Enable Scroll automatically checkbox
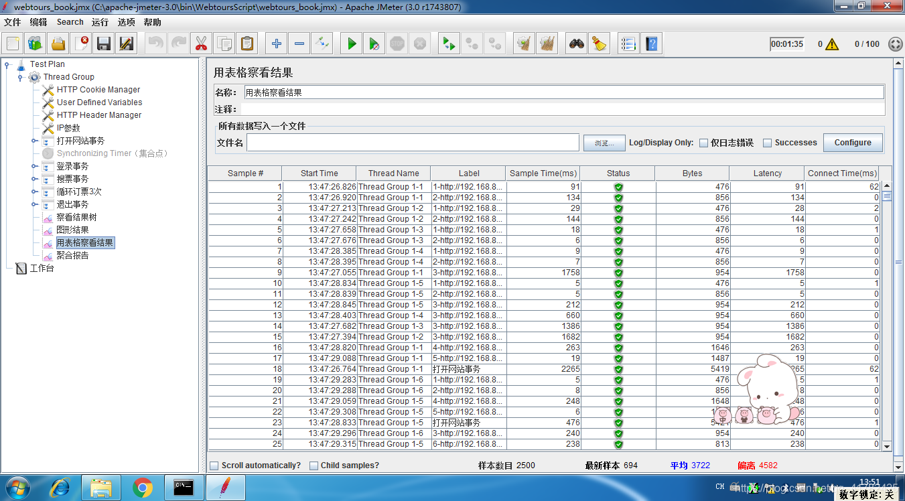Screen dimensions: 905x501 click(214, 466)
